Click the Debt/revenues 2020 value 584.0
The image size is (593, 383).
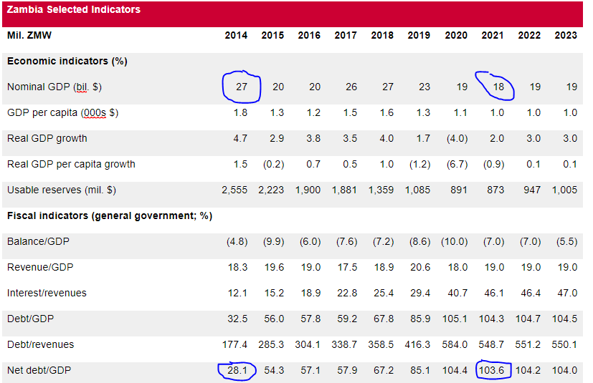455,344
